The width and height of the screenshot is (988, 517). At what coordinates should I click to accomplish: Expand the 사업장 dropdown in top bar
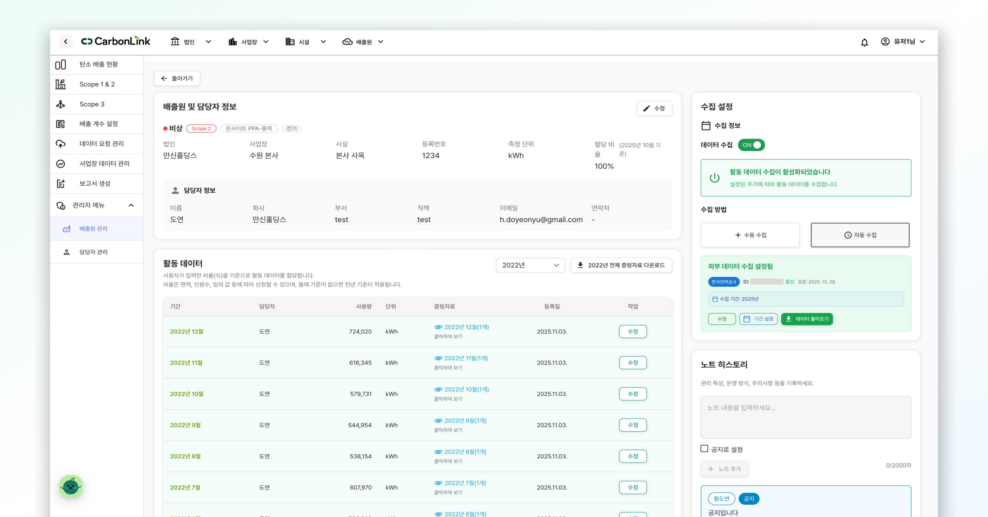pos(266,41)
